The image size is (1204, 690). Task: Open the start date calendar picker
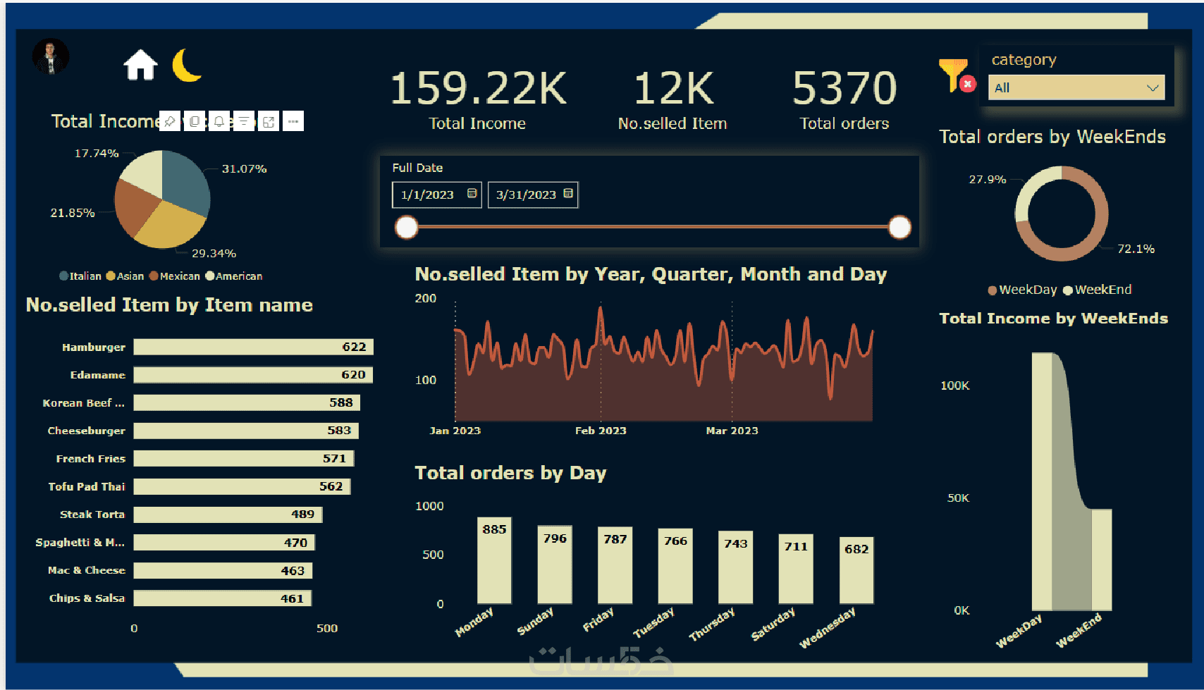[472, 194]
